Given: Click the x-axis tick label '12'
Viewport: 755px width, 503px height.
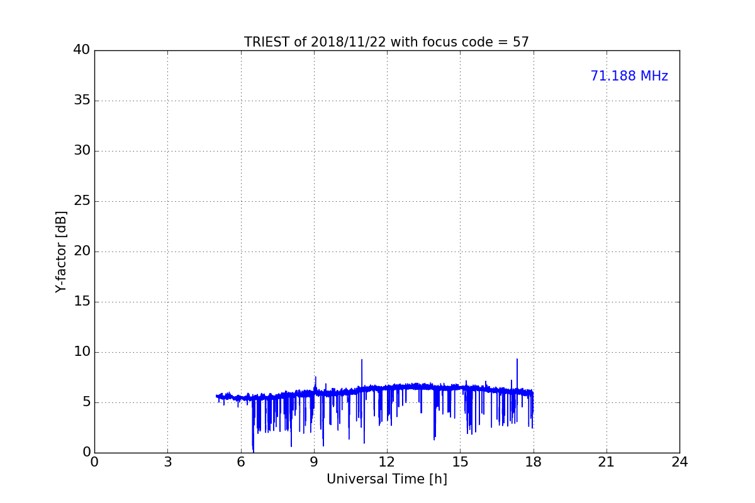Looking at the screenshot, I should tap(387, 462).
